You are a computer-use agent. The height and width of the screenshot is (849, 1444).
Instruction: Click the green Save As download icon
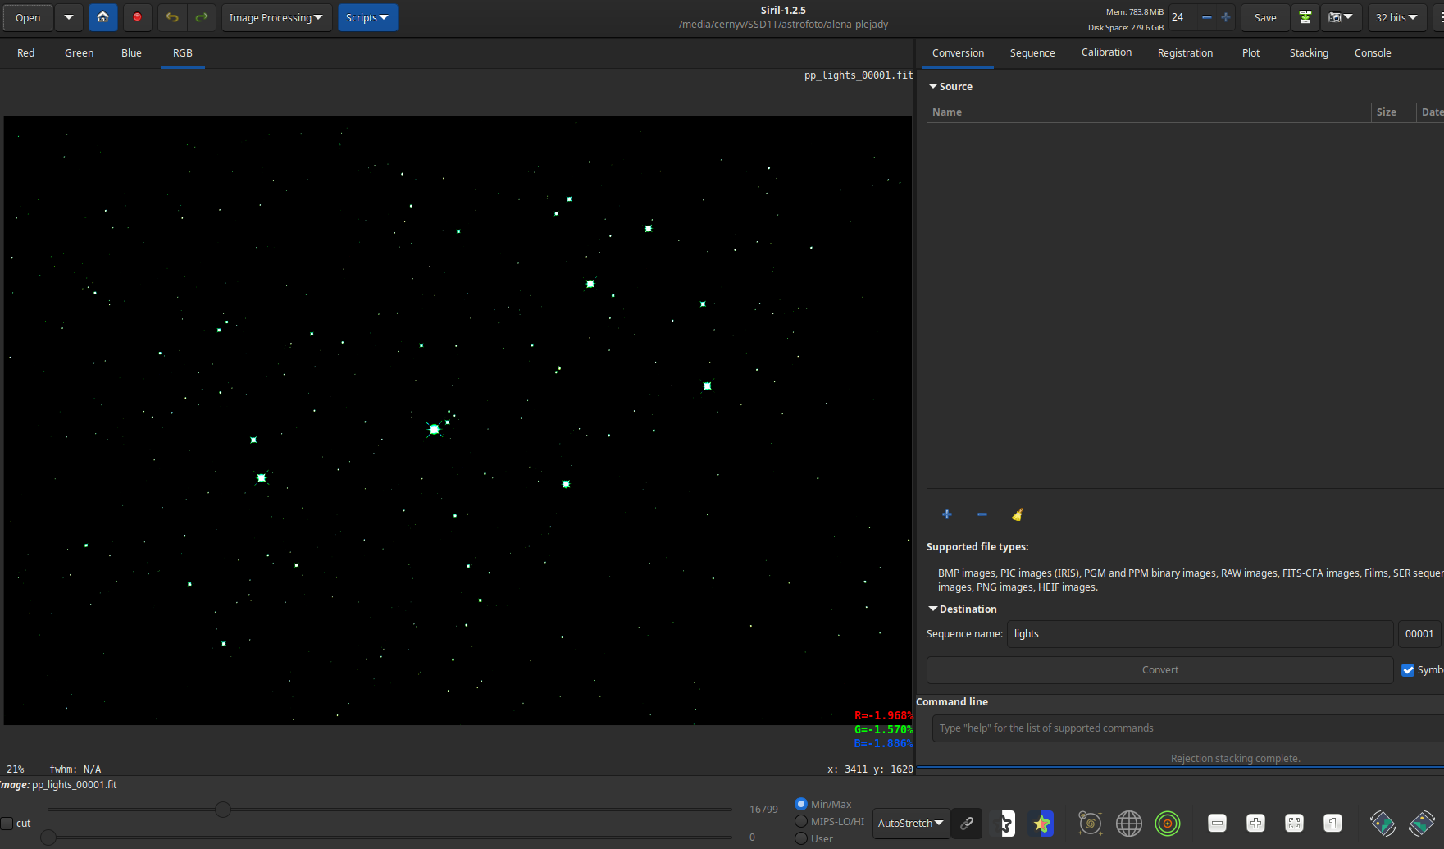coord(1305,17)
